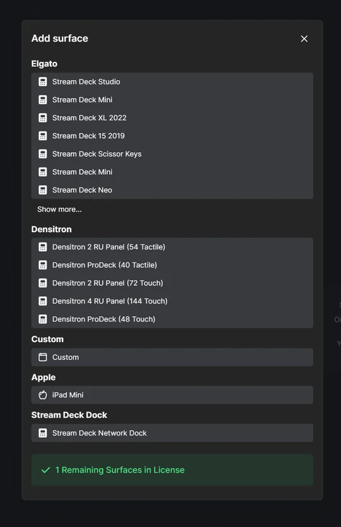
Task: Choose Densitron 4 RU Panel (144 Touch)
Action: (172, 301)
